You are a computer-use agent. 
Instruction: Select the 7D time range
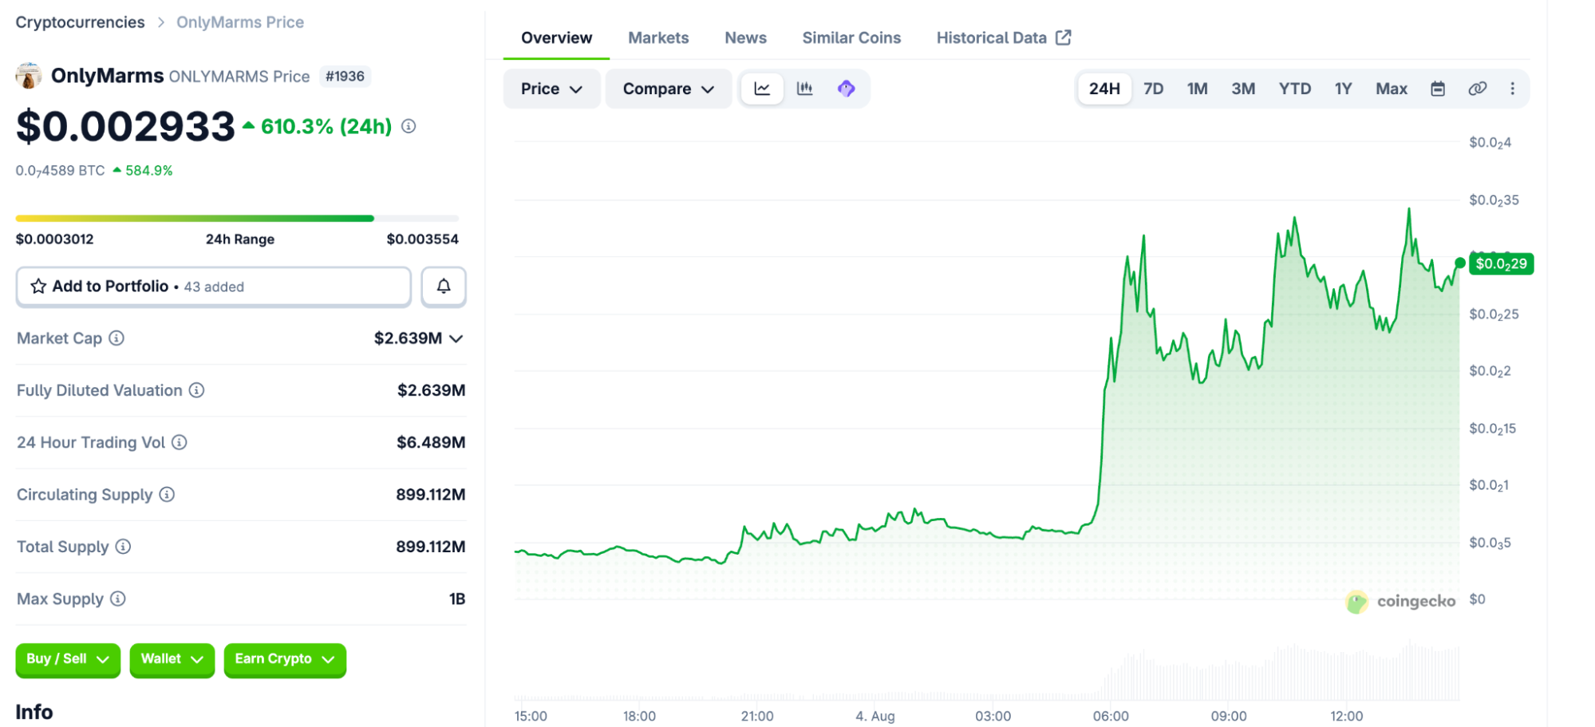1153,89
